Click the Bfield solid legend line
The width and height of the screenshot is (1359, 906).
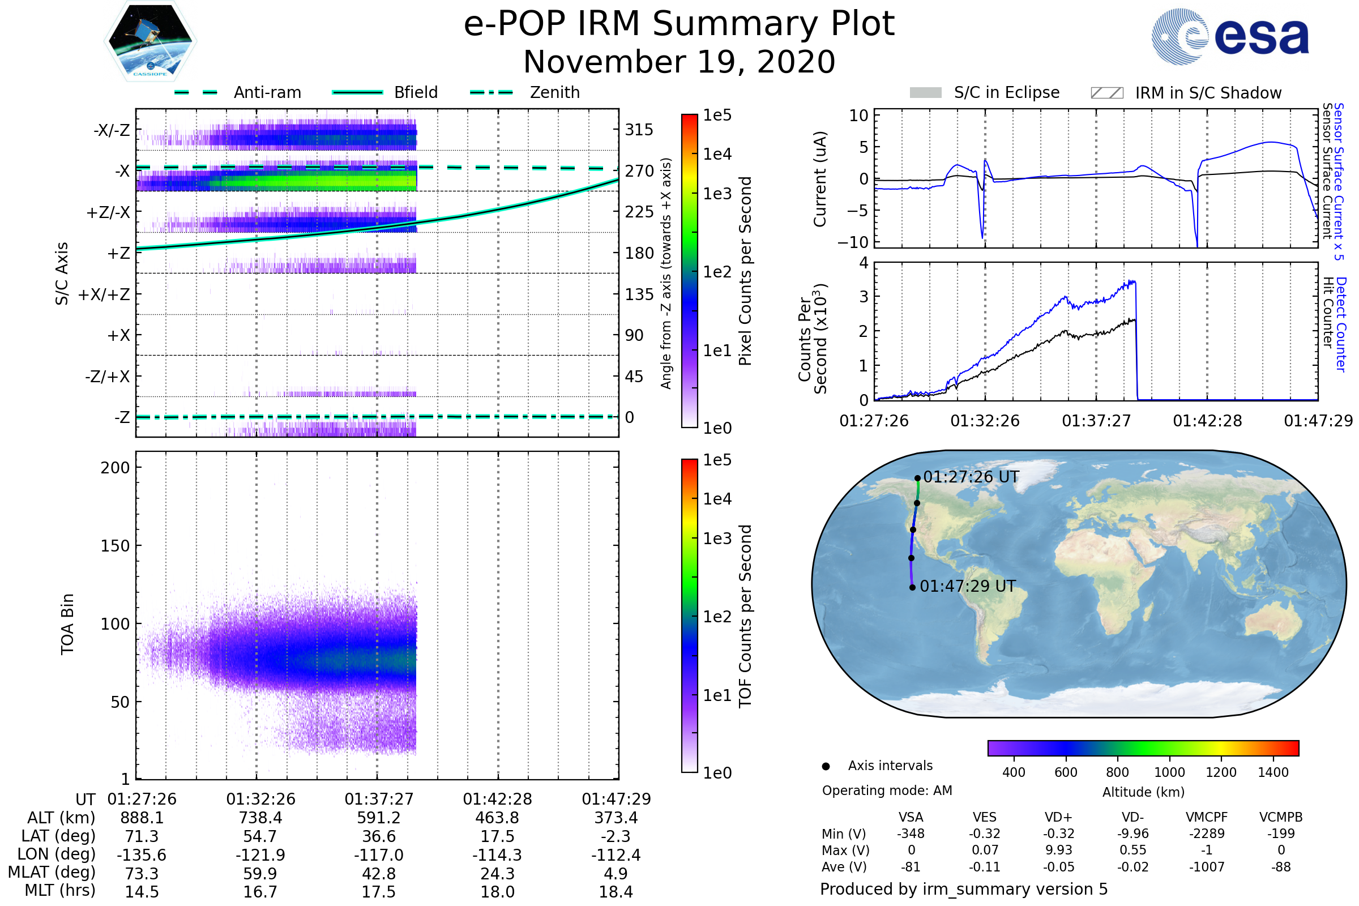pyautogui.click(x=358, y=92)
